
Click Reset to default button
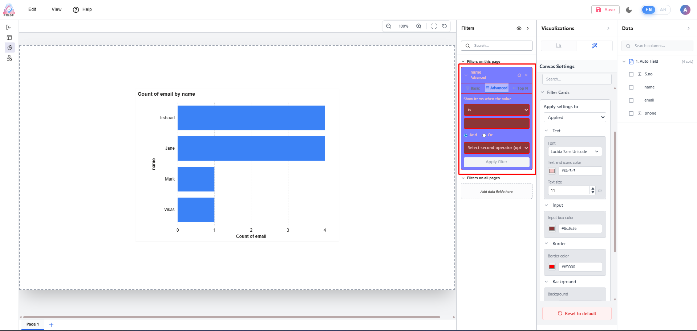coord(577,314)
